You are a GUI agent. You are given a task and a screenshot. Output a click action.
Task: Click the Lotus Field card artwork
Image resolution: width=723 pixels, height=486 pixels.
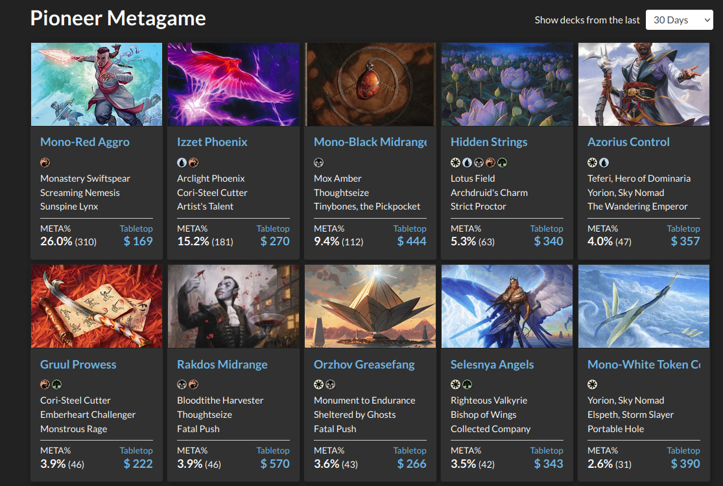click(x=507, y=84)
